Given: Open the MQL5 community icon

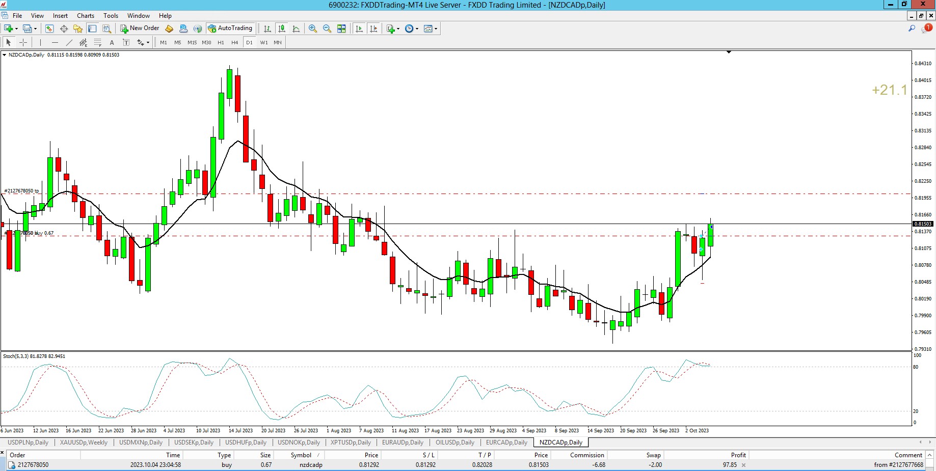Looking at the screenshot, I should pyautogui.click(x=183, y=29).
